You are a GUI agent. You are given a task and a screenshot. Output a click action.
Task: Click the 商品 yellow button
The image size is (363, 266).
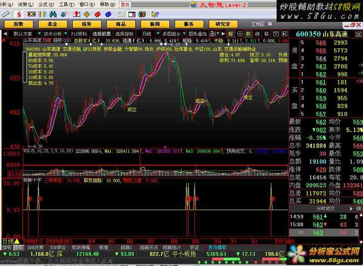tap(120, 24)
